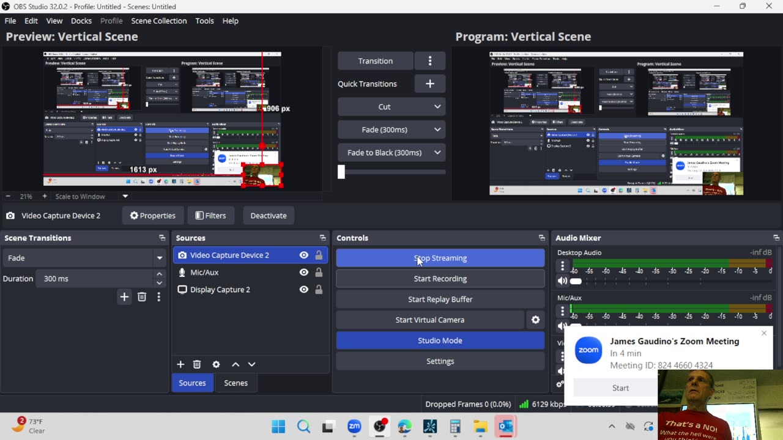The width and height of the screenshot is (783, 440).
Task: Open the Edit menu
Action: pyautogui.click(x=31, y=21)
